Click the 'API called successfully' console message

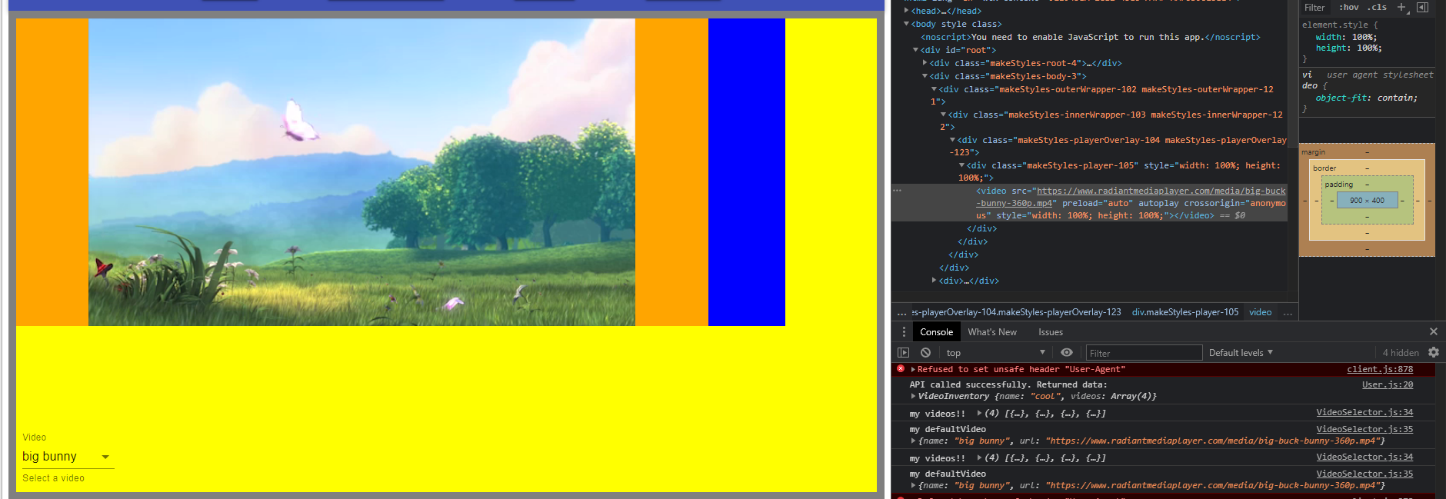(x=1008, y=384)
